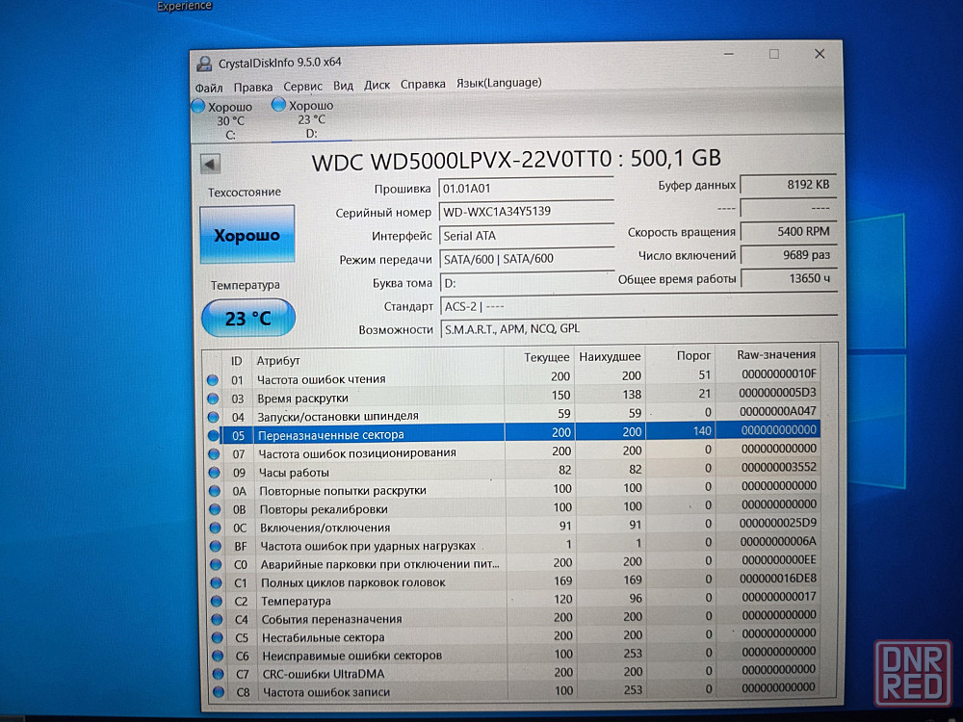Click the power-on count value 9689 раз
This screenshot has width=963, height=722.
point(788,255)
